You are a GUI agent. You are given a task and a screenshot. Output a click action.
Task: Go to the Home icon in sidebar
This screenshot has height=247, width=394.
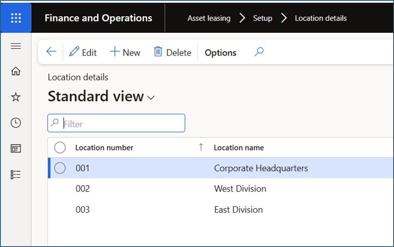pyautogui.click(x=16, y=71)
